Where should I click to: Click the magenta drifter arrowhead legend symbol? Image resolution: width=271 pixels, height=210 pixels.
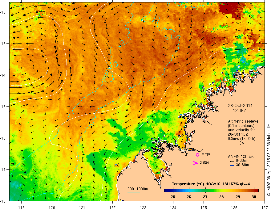point(195,163)
